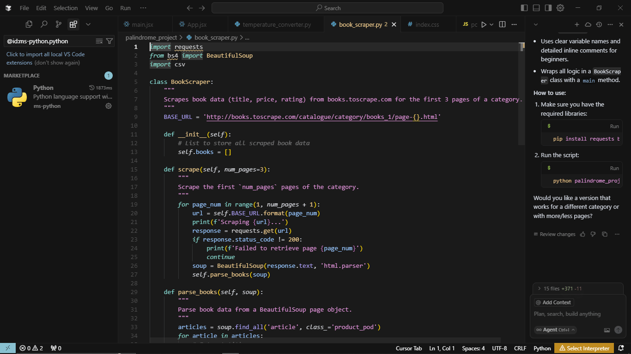
Task: Open the Source Control view icon
Action: tap(58, 24)
